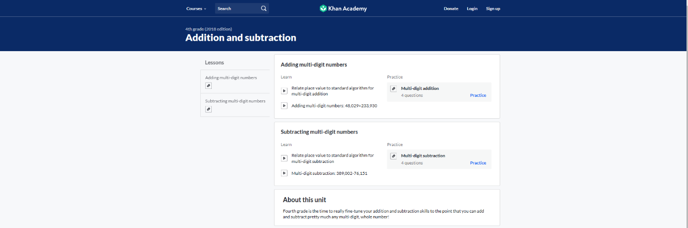Start Practice for Multi-digit addition
Viewport: 688px width, 228px height.
point(478,95)
